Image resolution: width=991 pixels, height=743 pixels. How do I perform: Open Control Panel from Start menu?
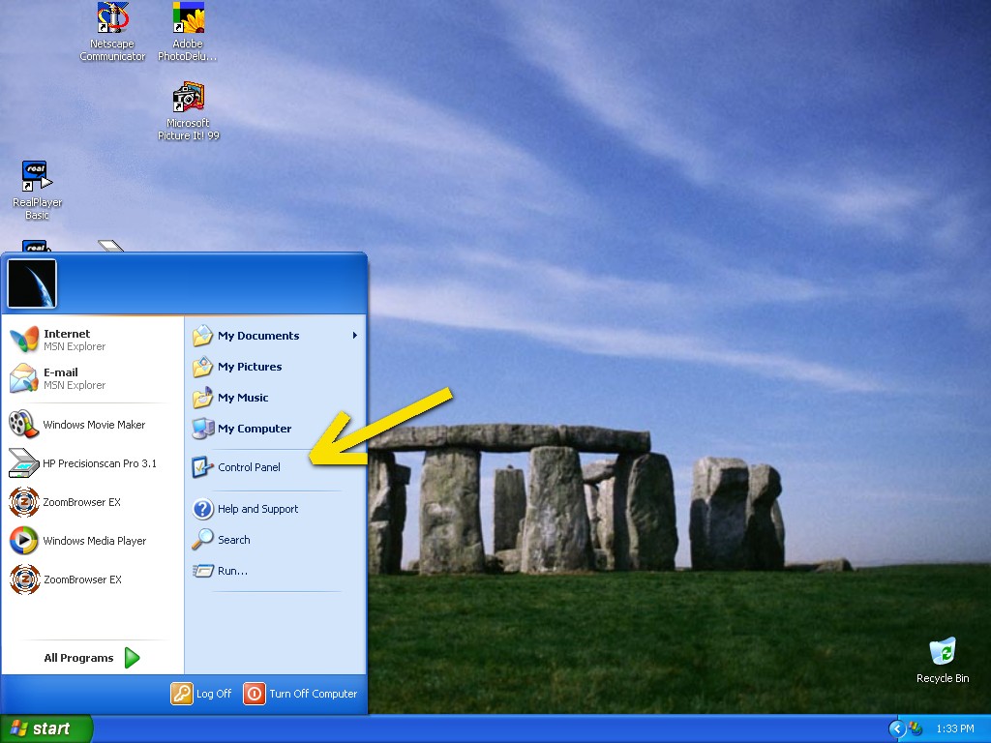click(x=249, y=467)
